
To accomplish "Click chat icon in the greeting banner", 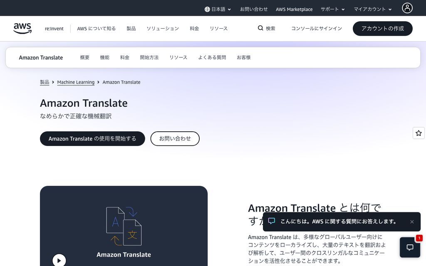I will coord(271,221).
